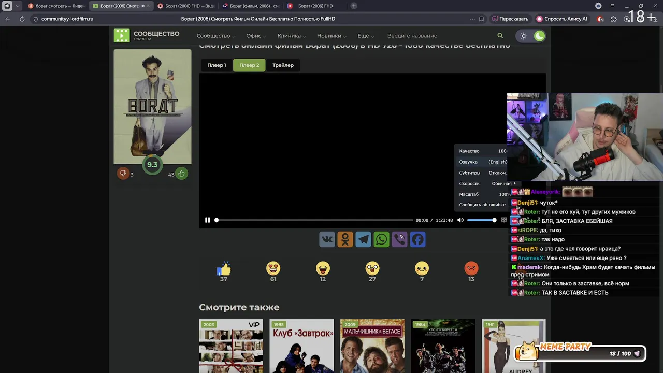The image size is (663, 373).
Task: Click the Пересказать browser button
Action: point(510,19)
